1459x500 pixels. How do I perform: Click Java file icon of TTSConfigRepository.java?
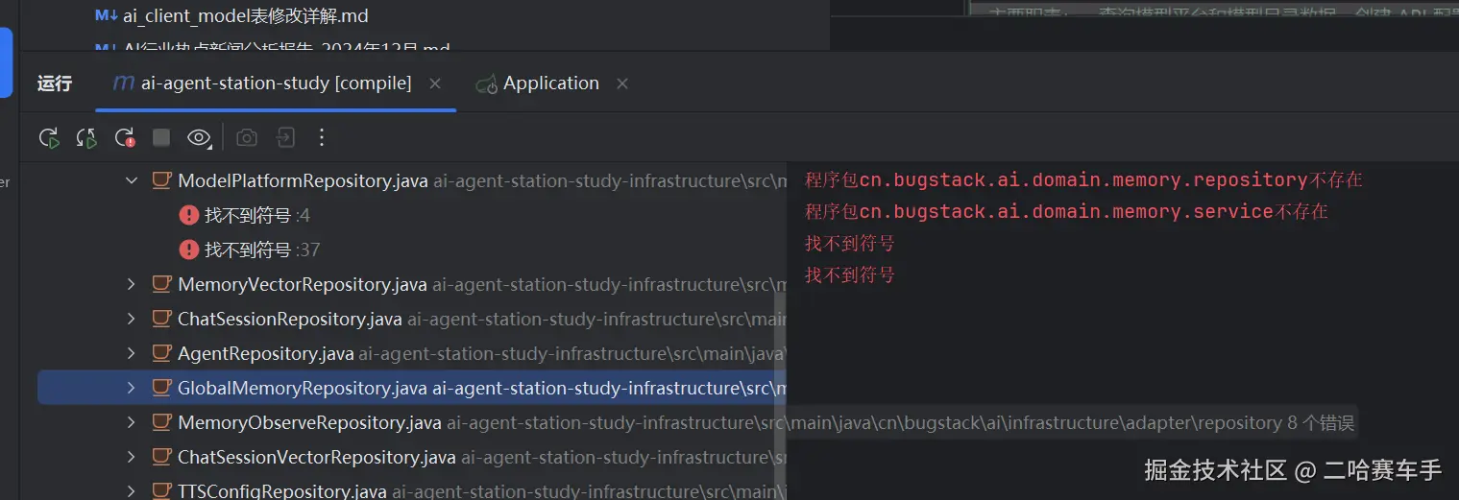click(x=161, y=490)
